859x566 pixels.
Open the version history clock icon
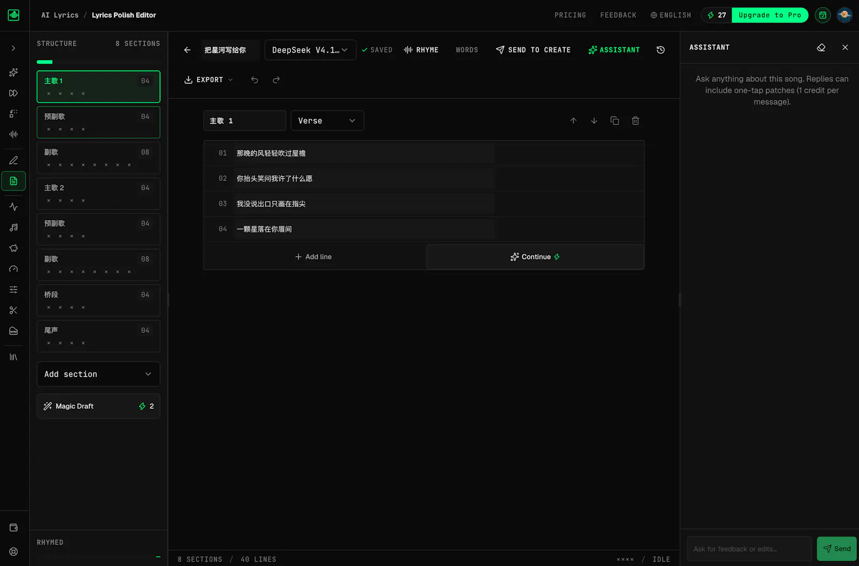(661, 50)
